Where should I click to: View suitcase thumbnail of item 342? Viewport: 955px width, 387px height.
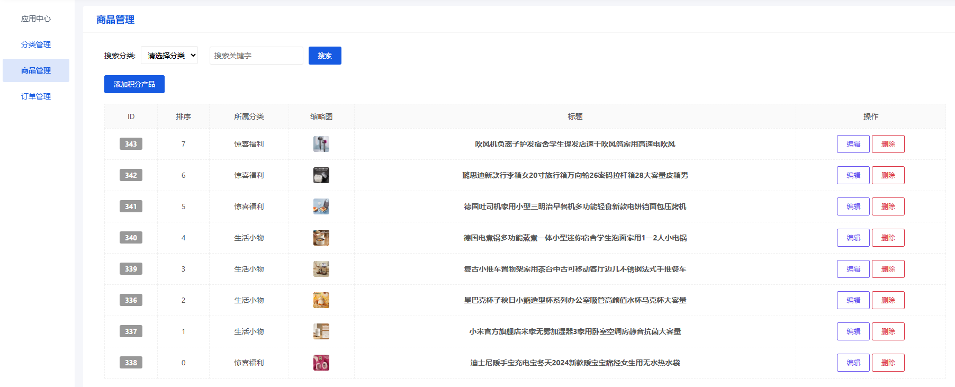click(x=321, y=175)
